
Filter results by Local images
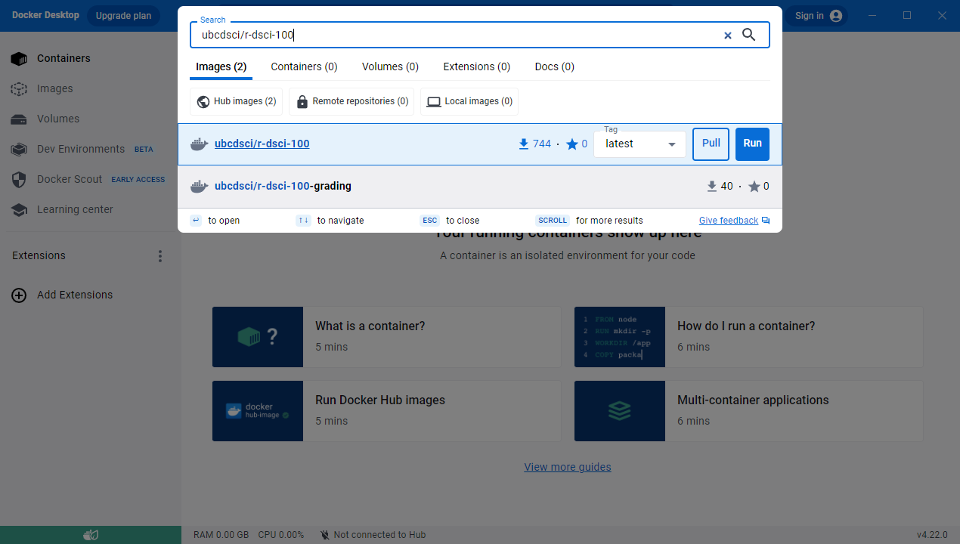[x=469, y=101]
